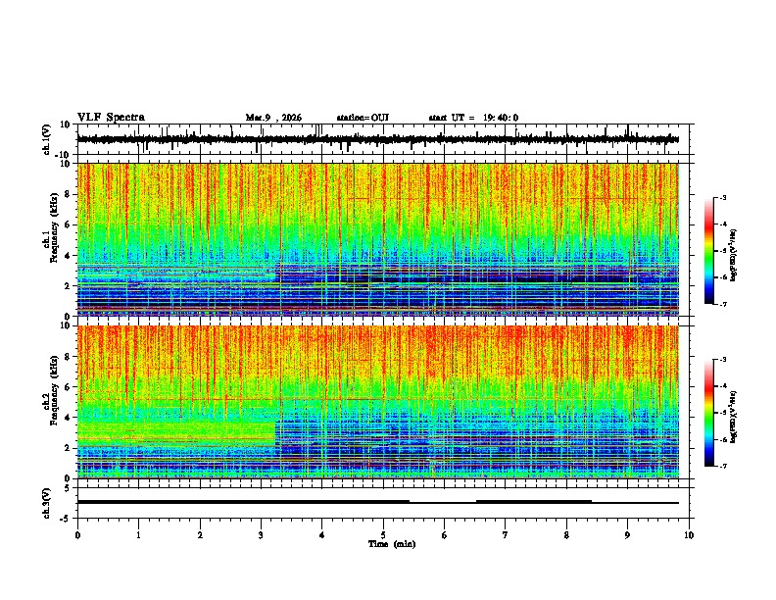Click the "ch.1(V)" axis label
Screen dimensions: 776x600
coord(47,139)
